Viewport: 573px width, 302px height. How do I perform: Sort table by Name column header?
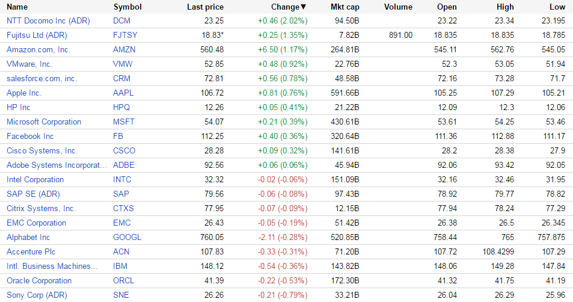pos(17,7)
